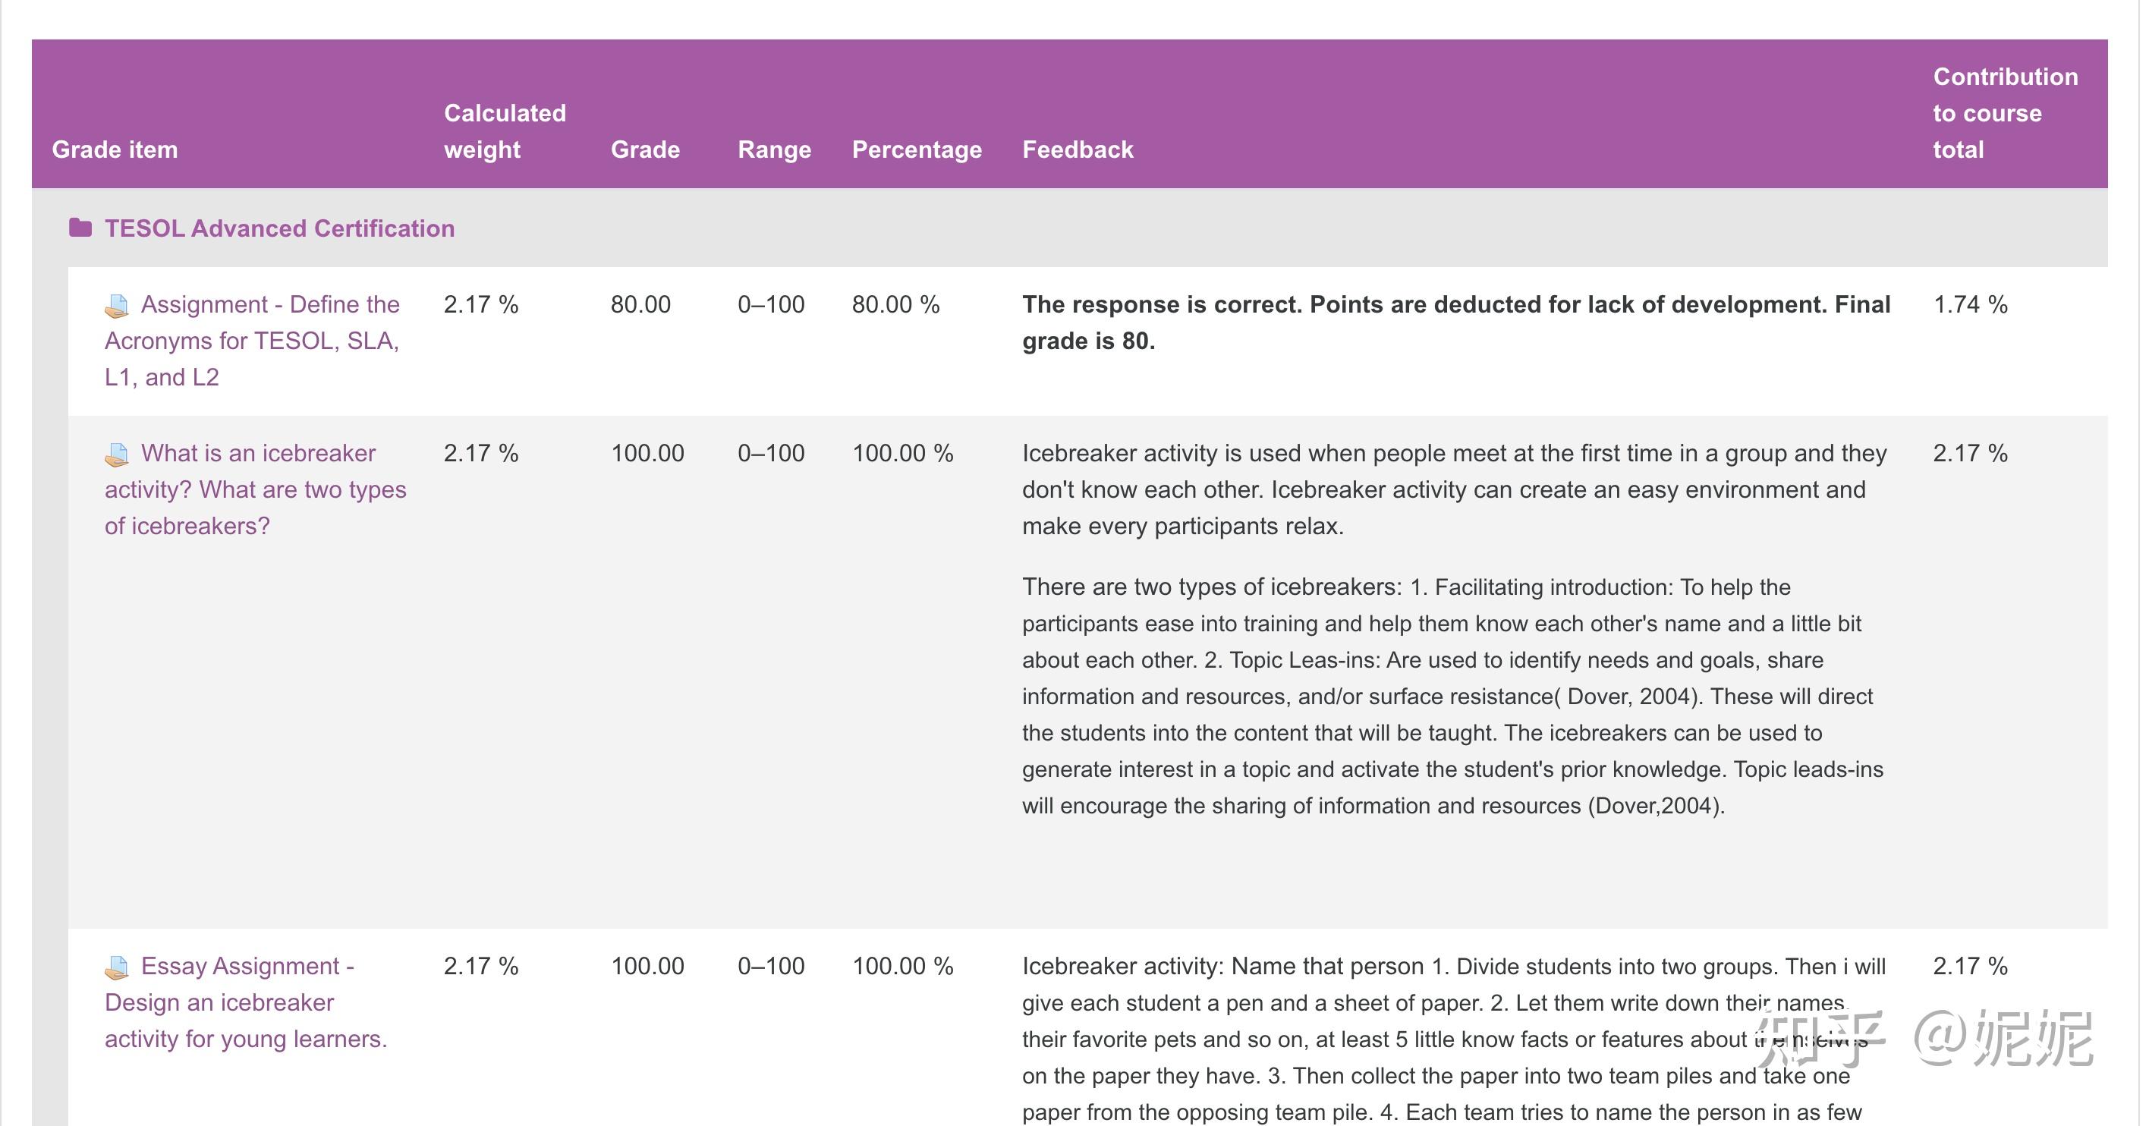Click the Feedback column header

(x=1077, y=149)
